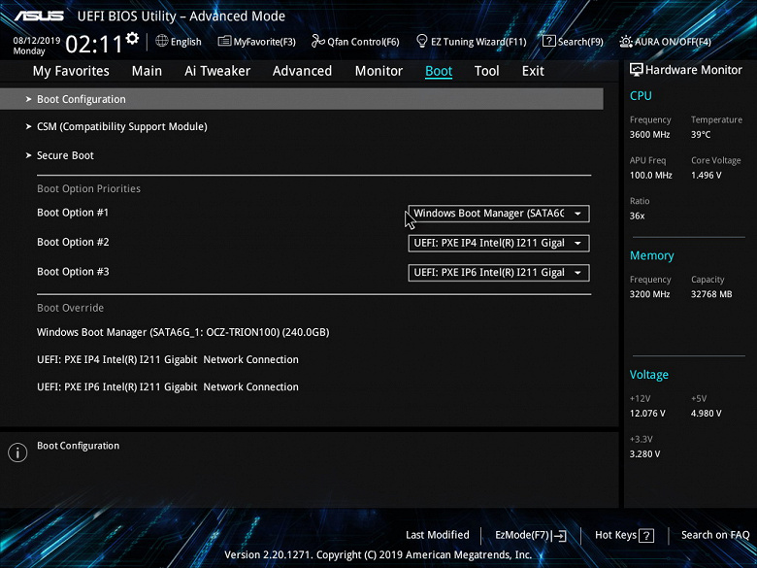Open Qfan Control fan icon
Image resolution: width=757 pixels, height=568 pixels.
[317, 41]
